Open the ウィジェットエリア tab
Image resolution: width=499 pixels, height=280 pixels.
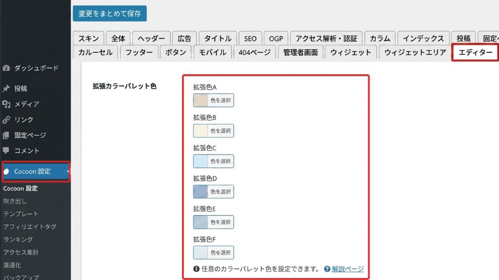click(415, 52)
